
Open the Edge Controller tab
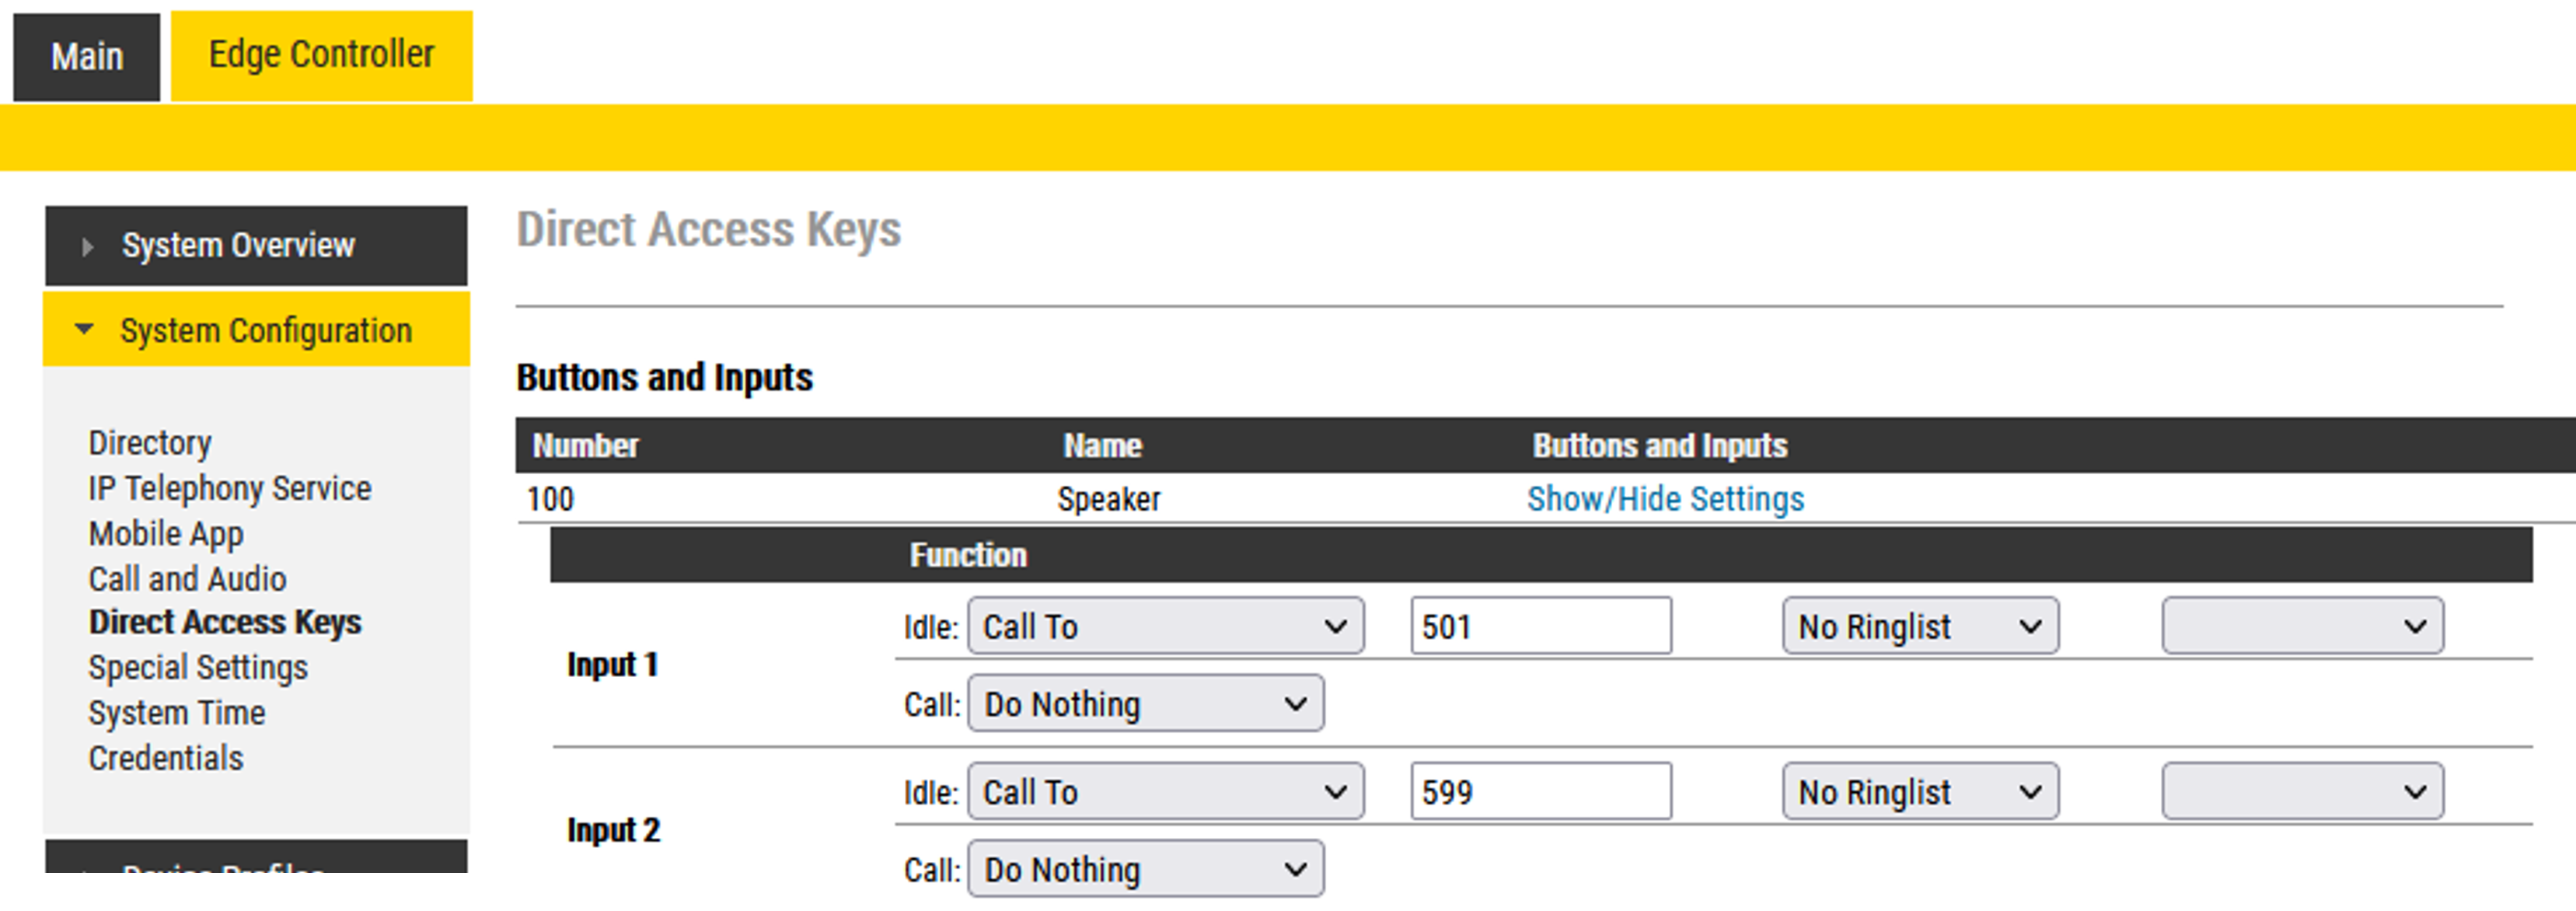[x=321, y=55]
